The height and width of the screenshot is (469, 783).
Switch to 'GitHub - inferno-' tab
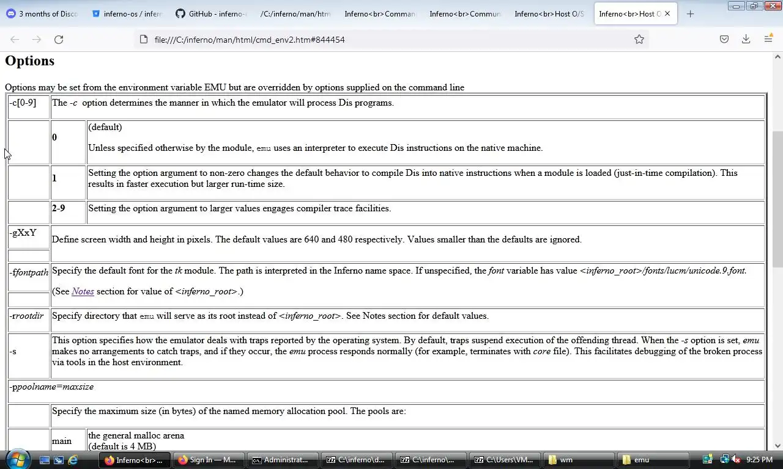pyautogui.click(x=212, y=13)
